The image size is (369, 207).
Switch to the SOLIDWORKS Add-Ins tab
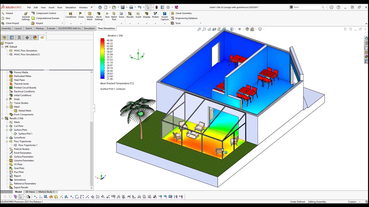pos(69,28)
